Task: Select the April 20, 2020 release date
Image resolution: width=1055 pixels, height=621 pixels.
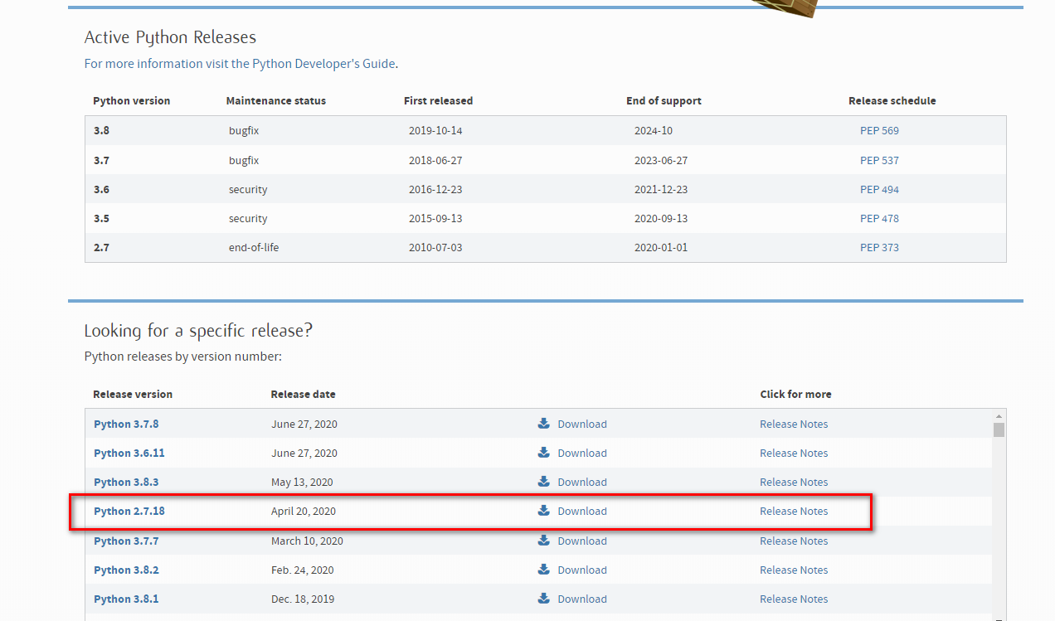Action: (x=304, y=512)
